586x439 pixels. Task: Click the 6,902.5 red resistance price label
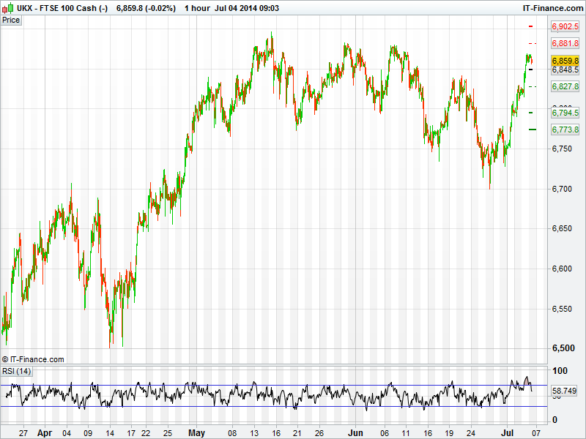pos(565,26)
